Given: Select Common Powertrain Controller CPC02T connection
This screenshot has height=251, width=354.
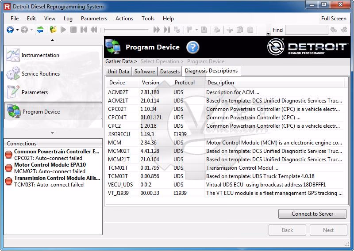Looking at the screenshot, I should 53,155.
